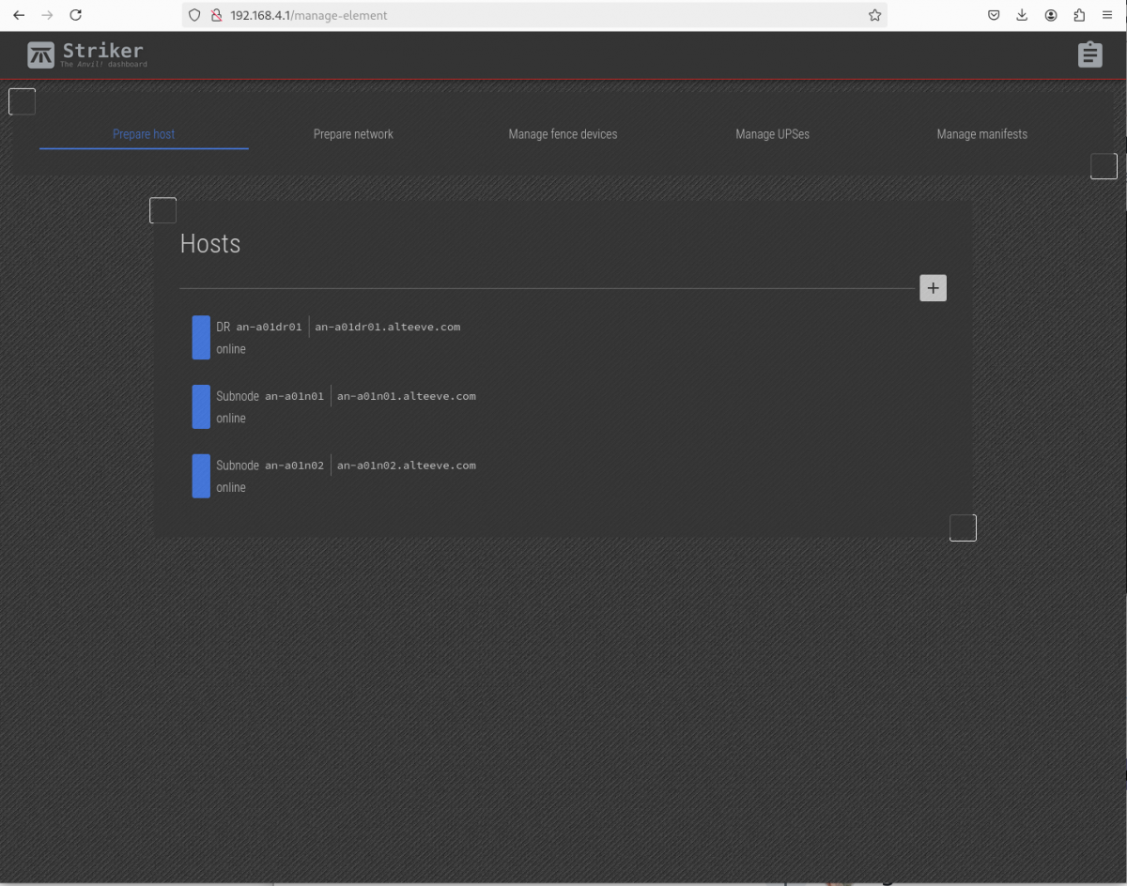This screenshot has height=886, width=1127.
Task: Open the jobs clipboard icon
Action: [x=1089, y=54]
